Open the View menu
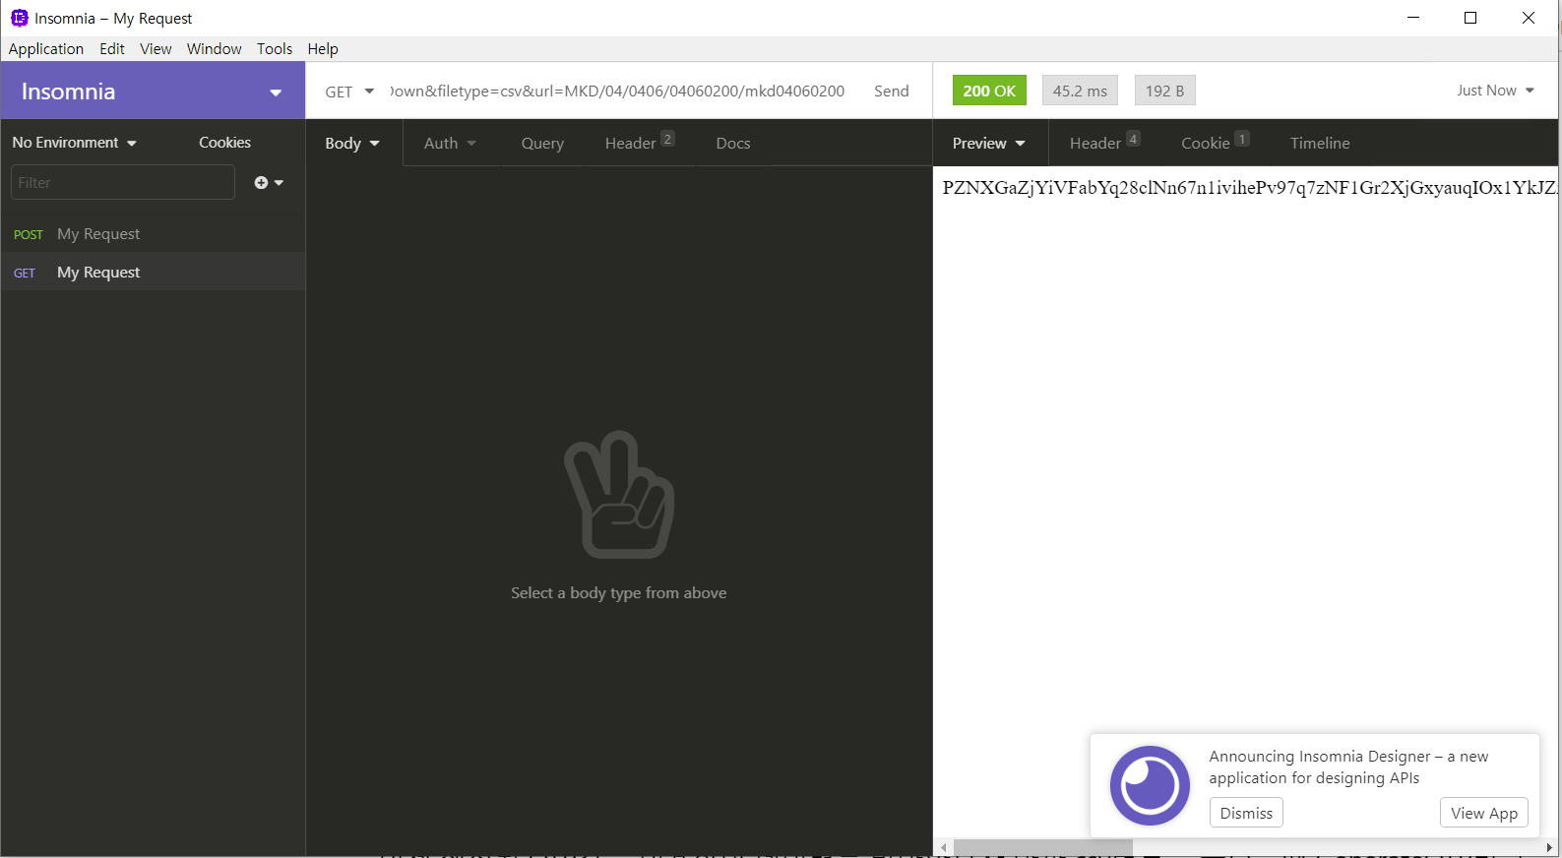1562x858 pixels. 156,49
